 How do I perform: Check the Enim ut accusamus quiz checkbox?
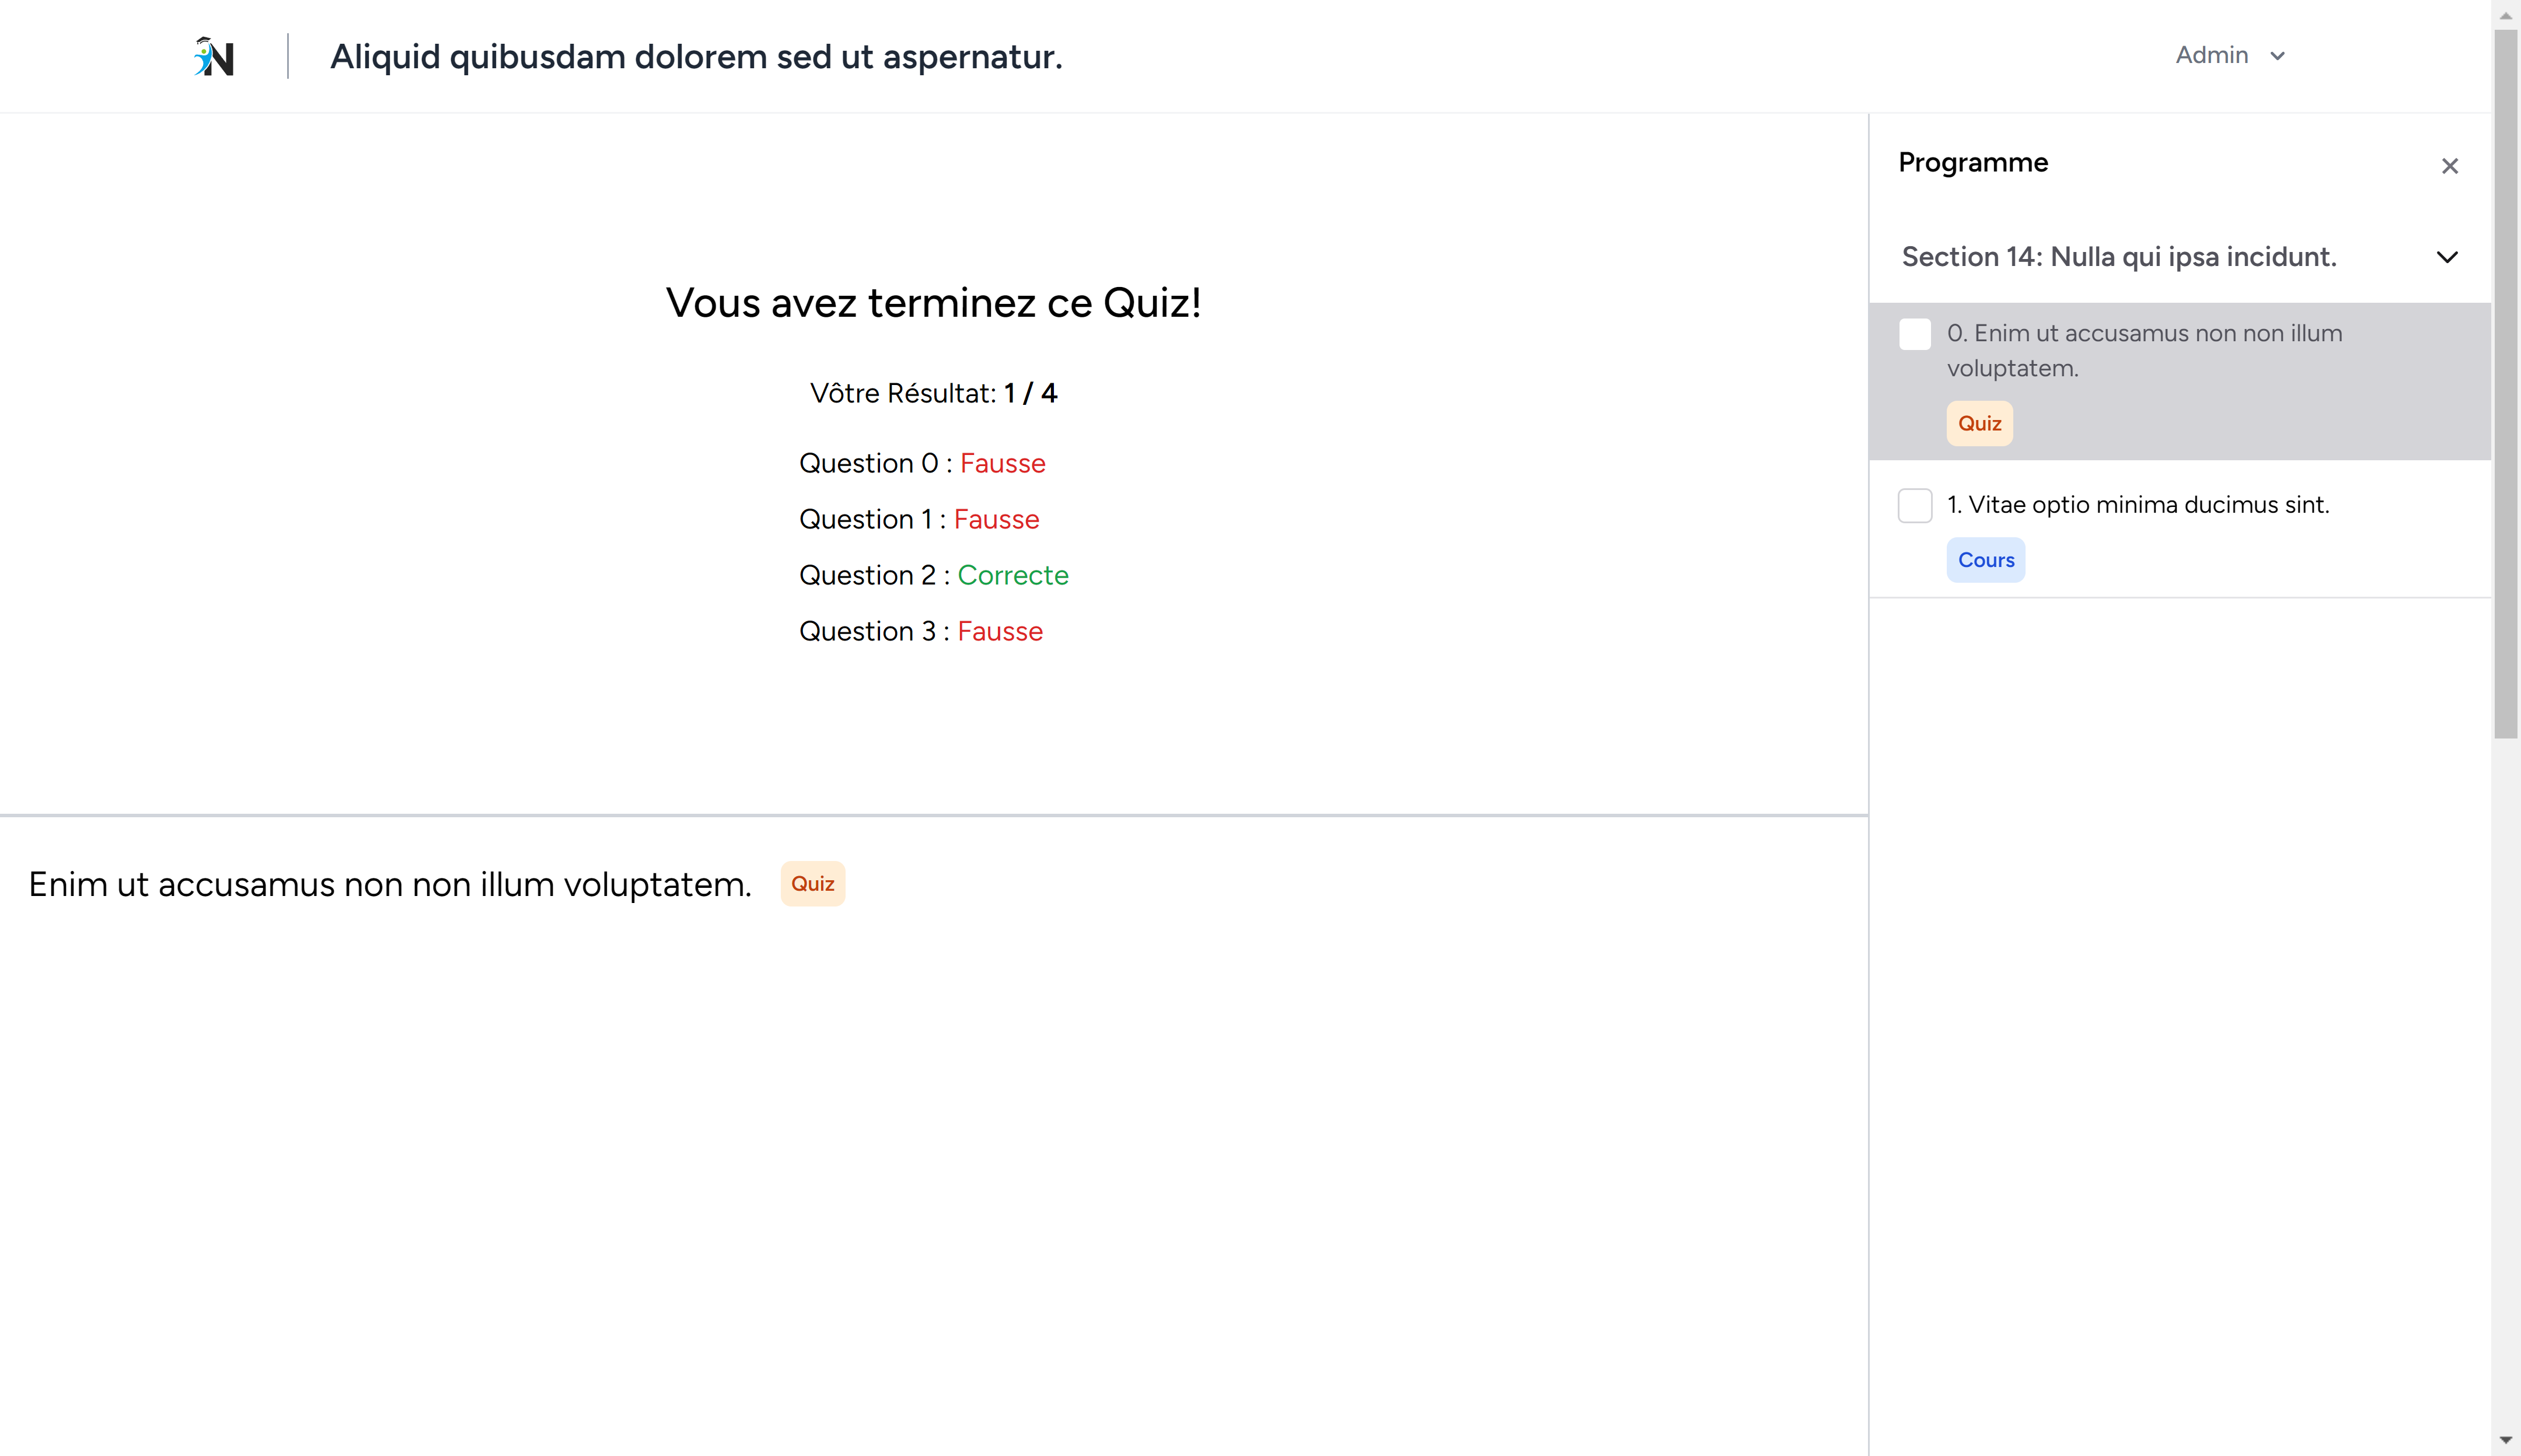(x=1915, y=334)
